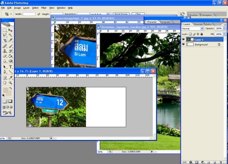
Task: Select the Rectangular Marquee tool
Action: (5, 30)
